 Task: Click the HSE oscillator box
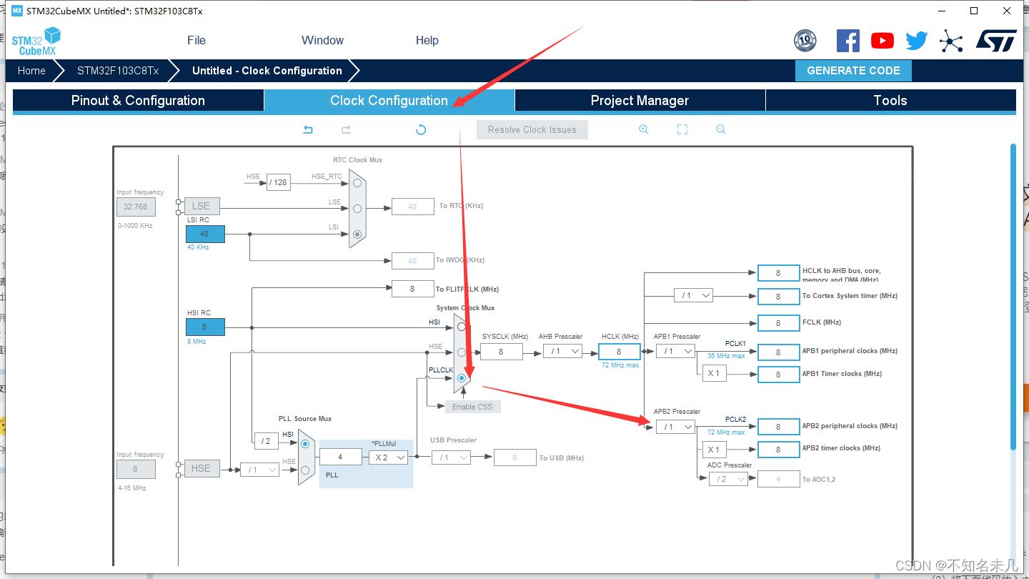click(x=202, y=468)
